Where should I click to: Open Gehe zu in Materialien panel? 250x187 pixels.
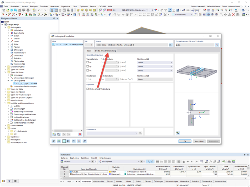[64, 158]
